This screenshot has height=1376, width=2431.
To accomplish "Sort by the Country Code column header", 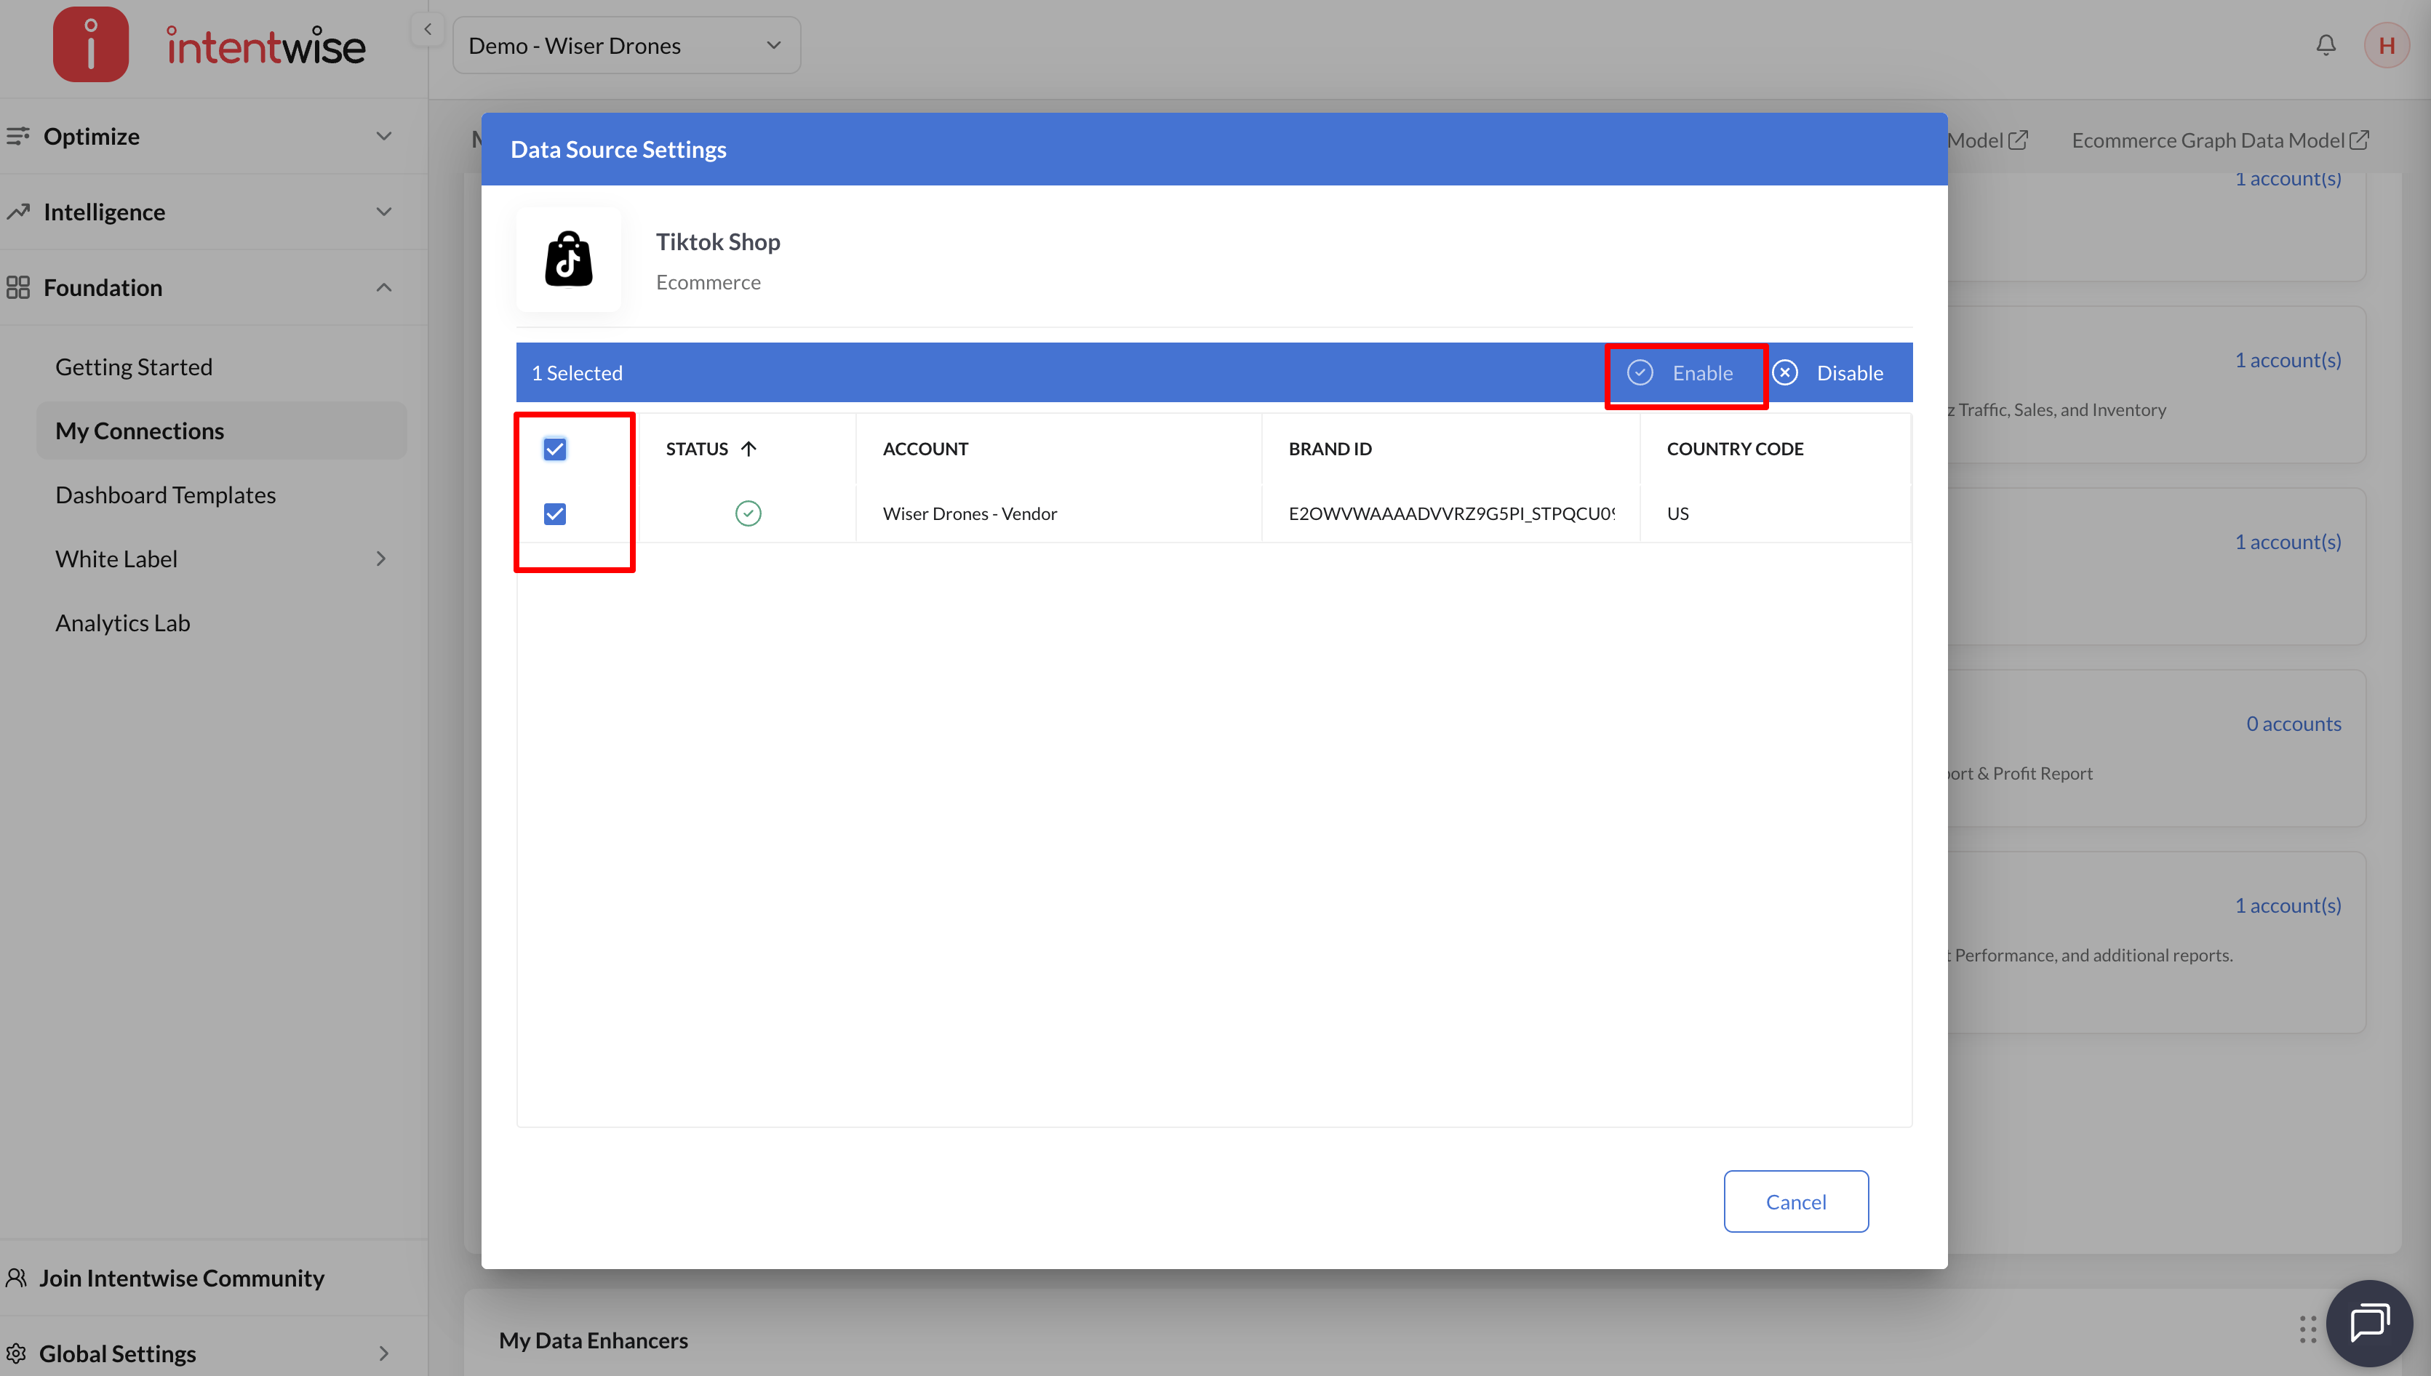I will pyautogui.click(x=1734, y=449).
